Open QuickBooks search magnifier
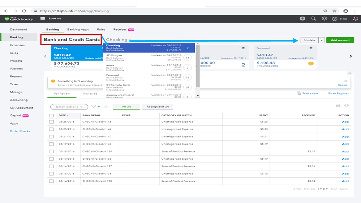The image size is (361, 203). [x=313, y=19]
